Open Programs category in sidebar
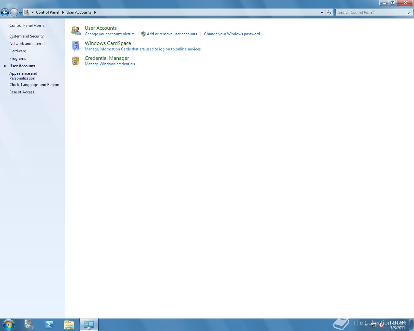 pyautogui.click(x=17, y=59)
